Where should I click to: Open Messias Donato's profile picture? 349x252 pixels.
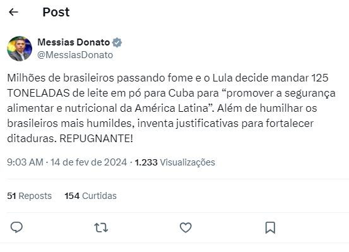point(20,49)
